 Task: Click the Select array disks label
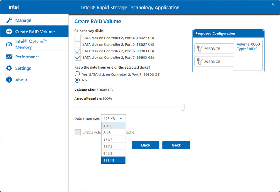[x=89, y=31]
